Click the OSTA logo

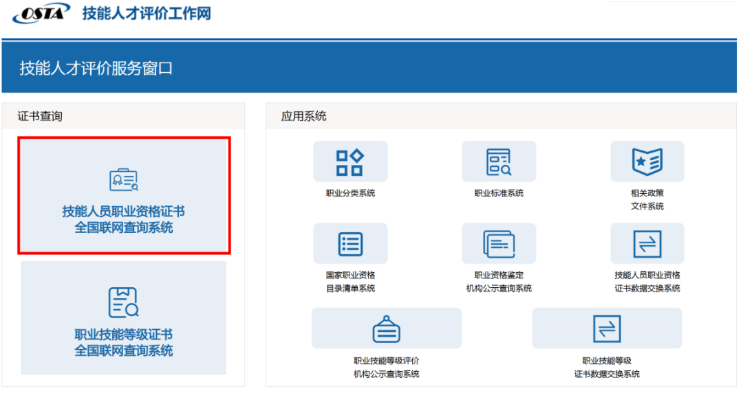[41, 14]
